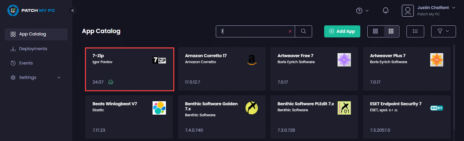The width and height of the screenshot is (464, 141).
Task: Click the magnifying glass search icon
Action: tap(303, 31)
